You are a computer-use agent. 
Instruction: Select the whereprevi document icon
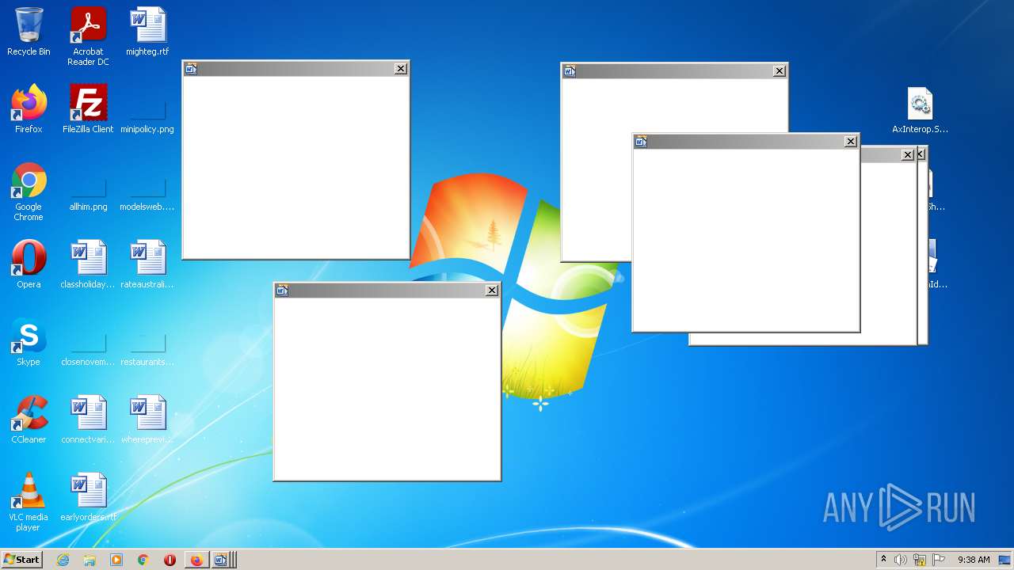[x=147, y=420]
